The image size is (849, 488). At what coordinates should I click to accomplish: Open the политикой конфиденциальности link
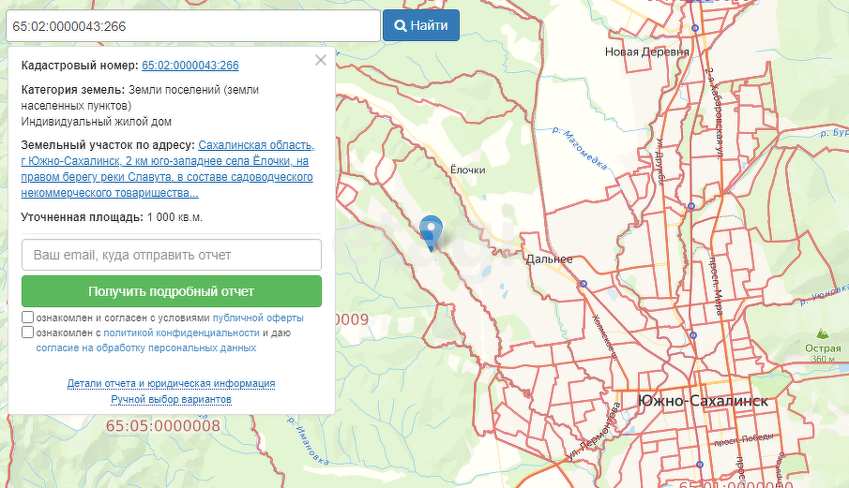coord(181,333)
